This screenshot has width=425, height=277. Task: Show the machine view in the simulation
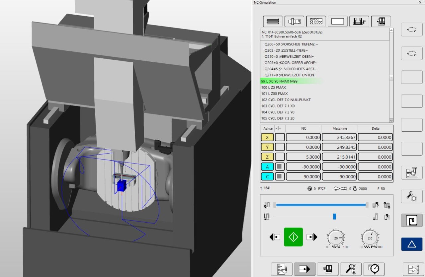pos(381,21)
